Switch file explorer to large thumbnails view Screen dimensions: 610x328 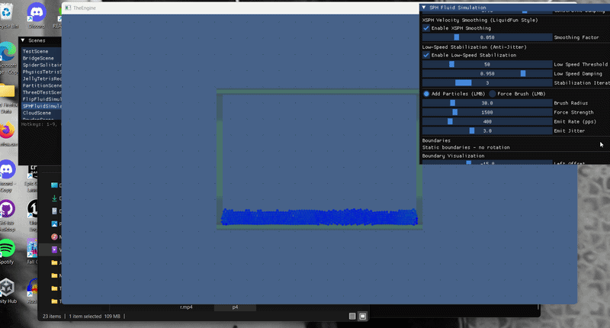coord(363,317)
